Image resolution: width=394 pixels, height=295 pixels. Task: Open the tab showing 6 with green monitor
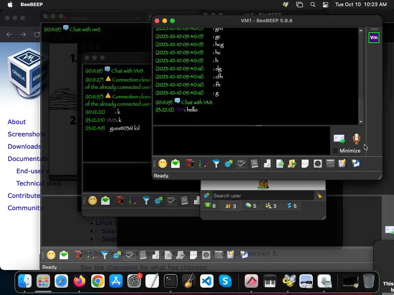(x=210, y=206)
